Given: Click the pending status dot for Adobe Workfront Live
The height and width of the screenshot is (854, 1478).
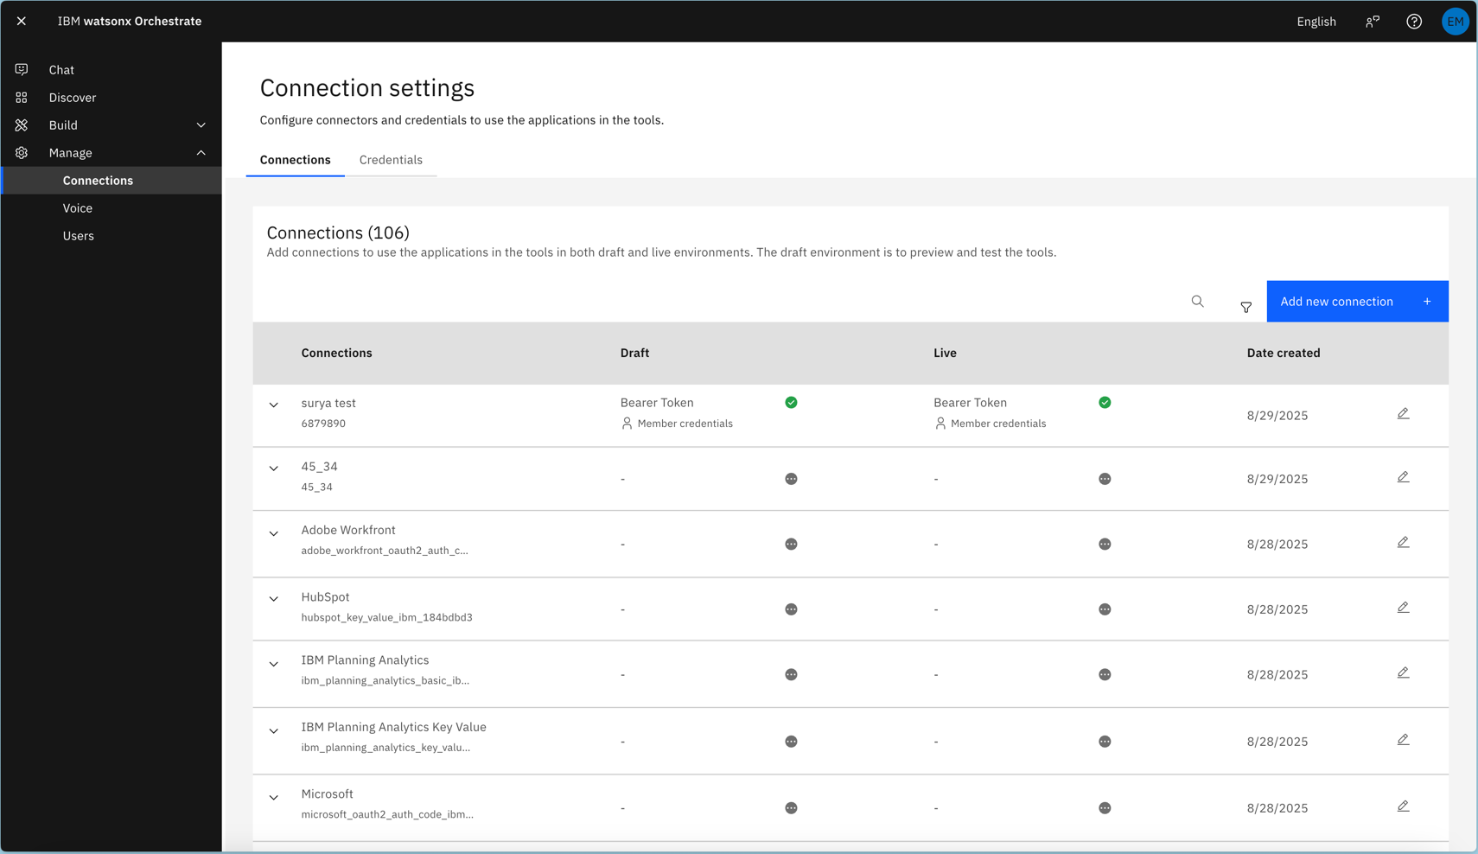Looking at the screenshot, I should pyautogui.click(x=1105, y=544).
